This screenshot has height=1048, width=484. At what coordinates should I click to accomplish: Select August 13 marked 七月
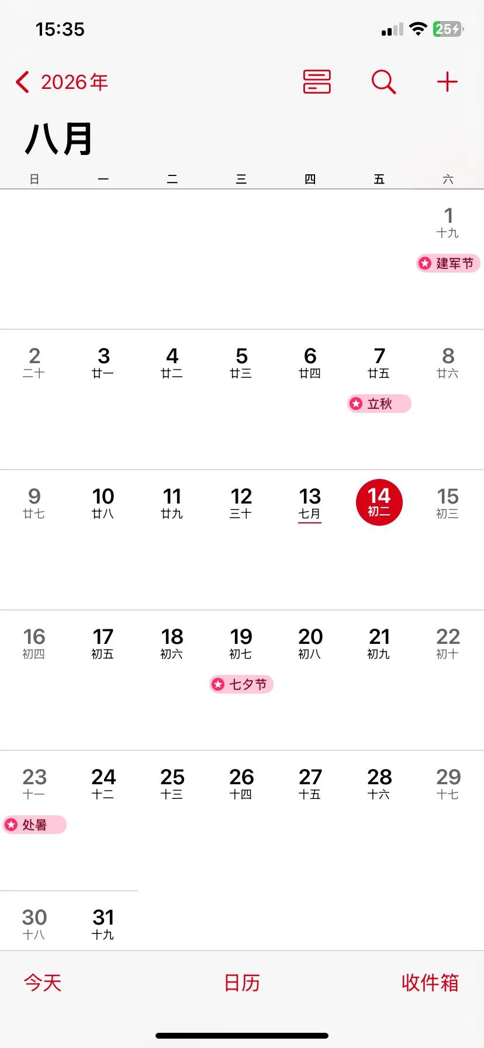(310, 504)
